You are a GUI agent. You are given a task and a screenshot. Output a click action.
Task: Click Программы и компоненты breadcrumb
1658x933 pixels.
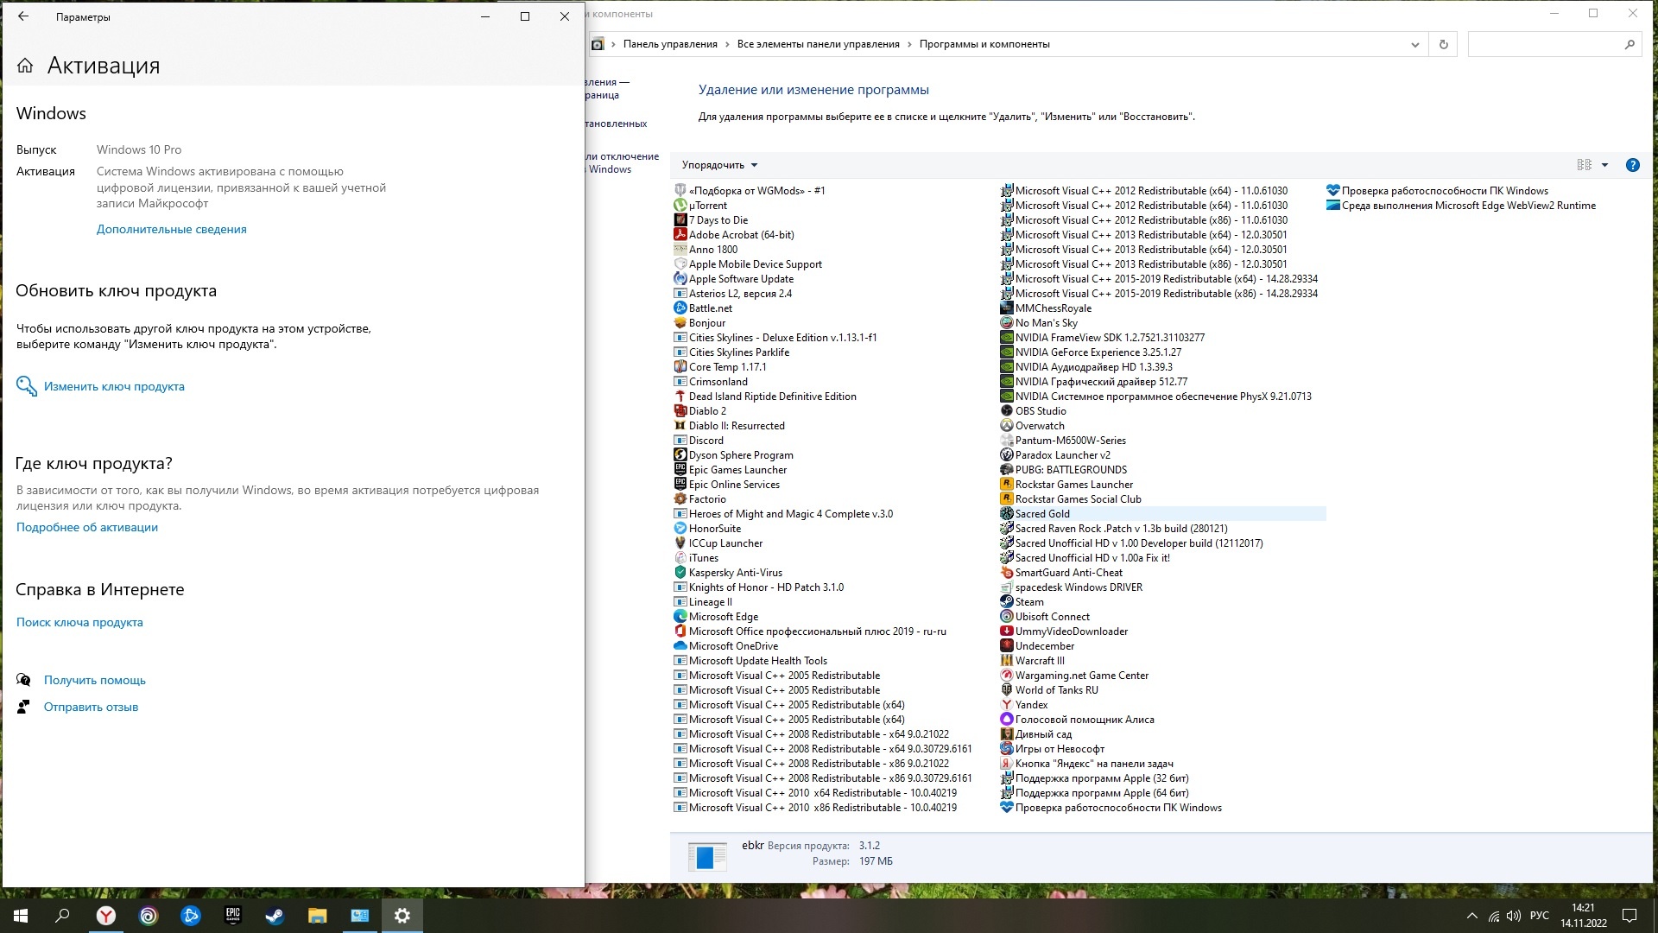pos(984,44)
